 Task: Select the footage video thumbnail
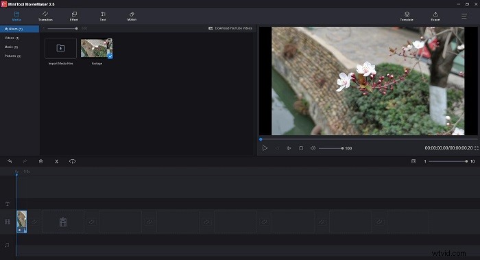tap(97, 48)
